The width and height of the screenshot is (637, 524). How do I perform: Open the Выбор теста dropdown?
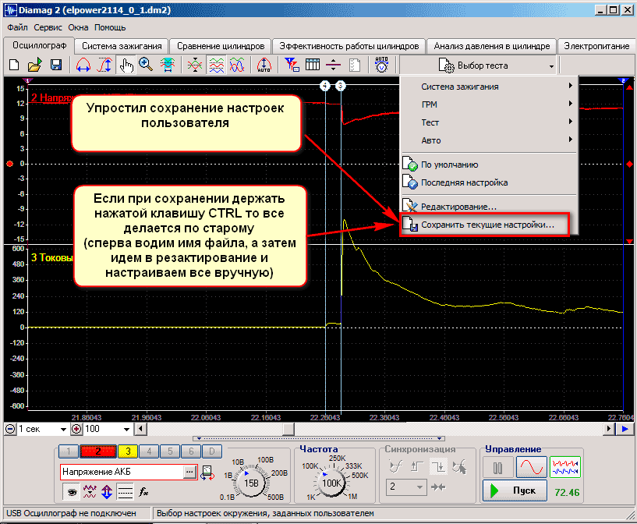click(478, 65)
